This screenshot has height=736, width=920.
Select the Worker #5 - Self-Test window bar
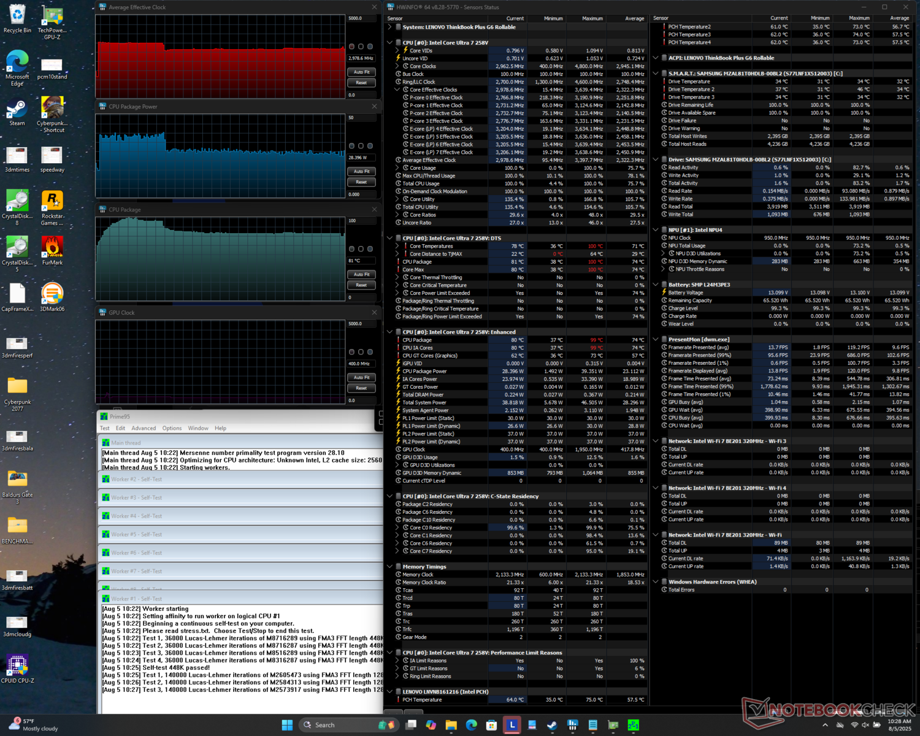(x=241, y=534)
